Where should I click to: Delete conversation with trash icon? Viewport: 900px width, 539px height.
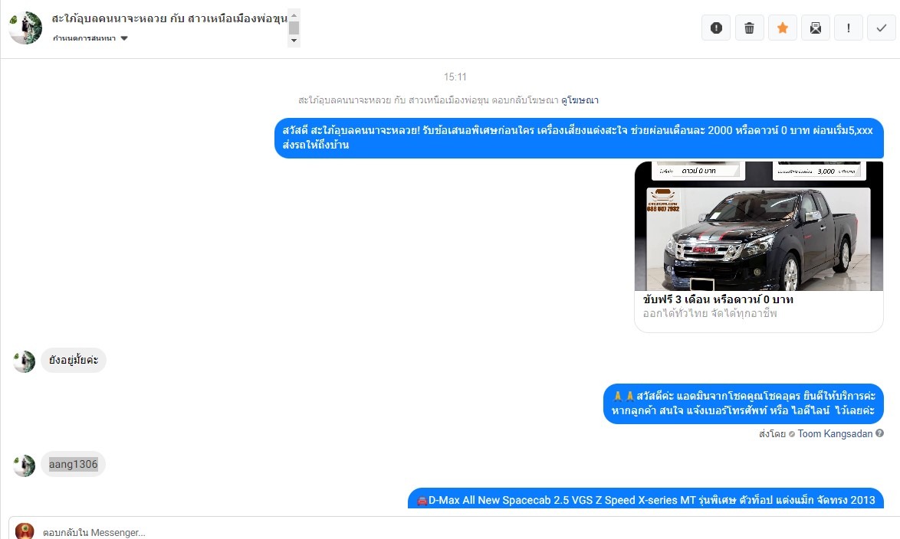749,28
